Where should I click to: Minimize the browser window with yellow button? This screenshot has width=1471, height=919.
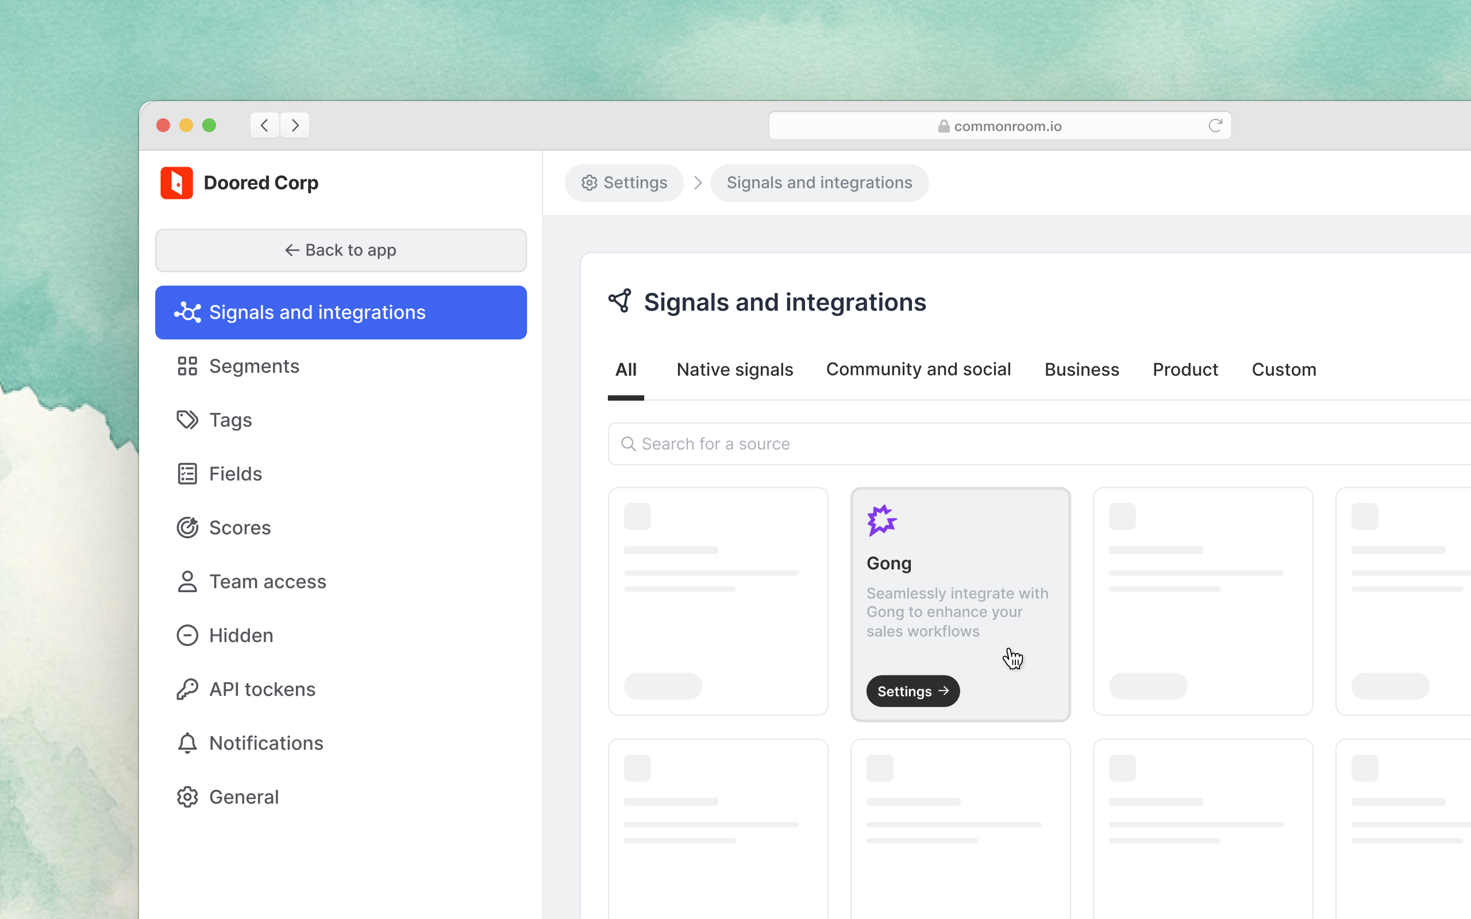point(186,125)
